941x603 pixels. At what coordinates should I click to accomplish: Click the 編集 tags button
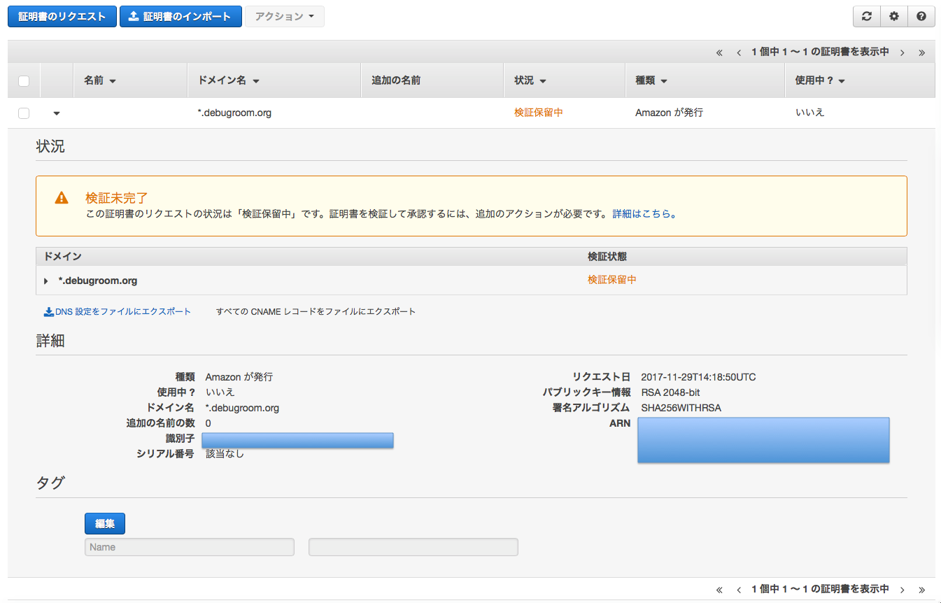click(105, 523)
